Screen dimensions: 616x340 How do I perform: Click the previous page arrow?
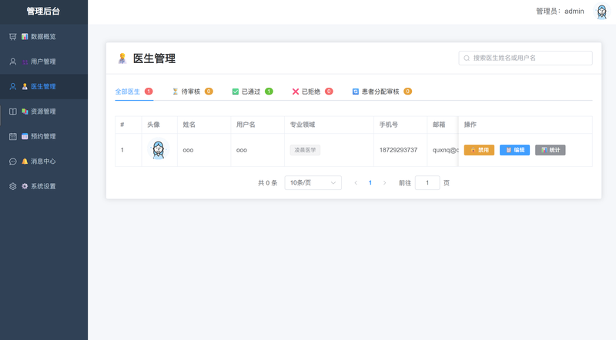(x=356, y=182)
